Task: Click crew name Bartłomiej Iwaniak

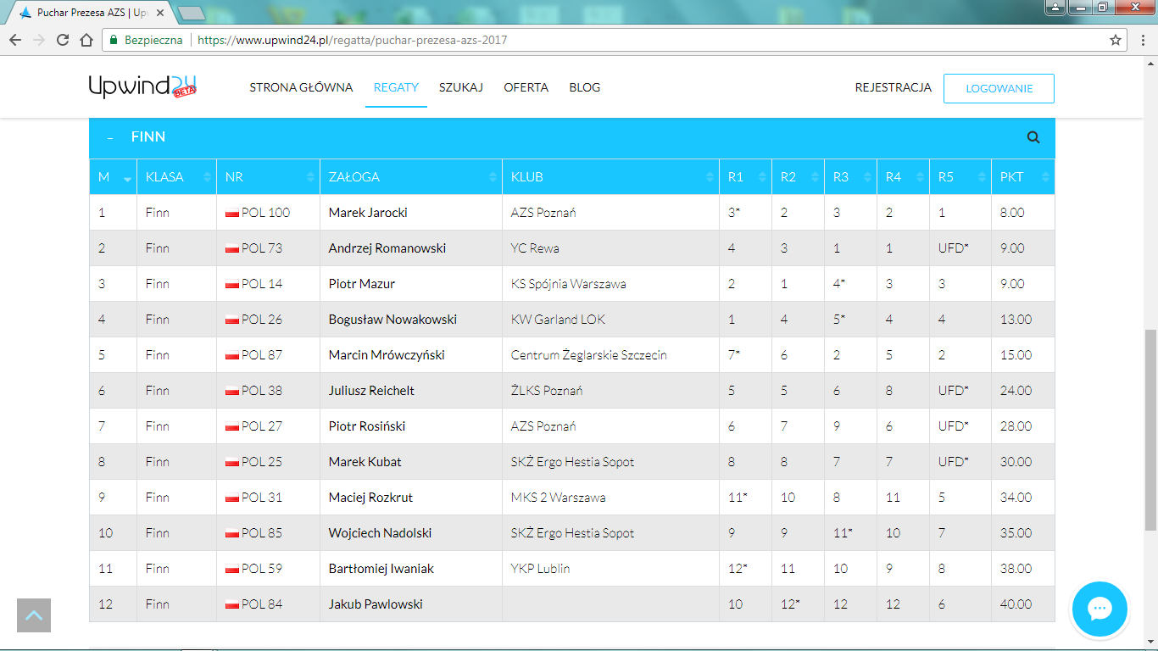Action: (381, 569)
